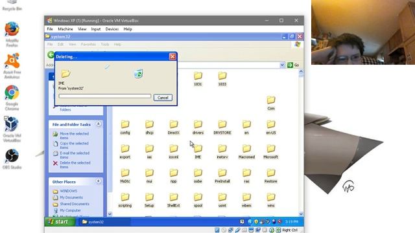
Task: Open the dhcp folder
Action: click(x=149, y=127)
